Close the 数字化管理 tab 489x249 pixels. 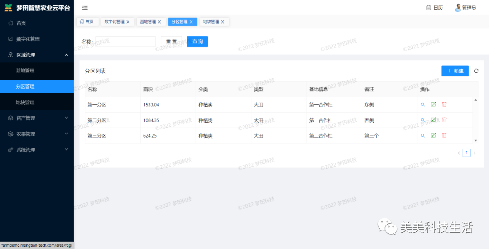[128, 22]
